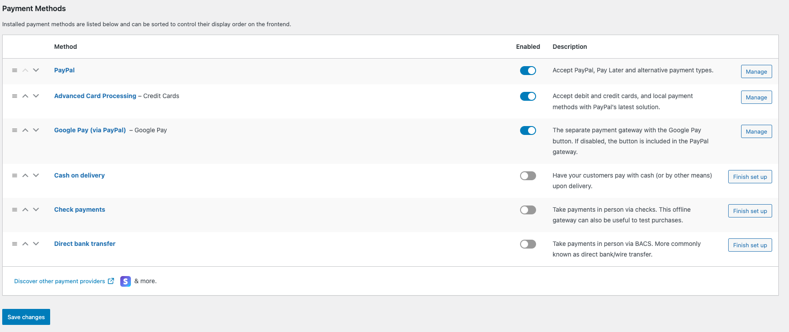
Task: Move Cash on delivery up
Action: click(x=25, y=175)
